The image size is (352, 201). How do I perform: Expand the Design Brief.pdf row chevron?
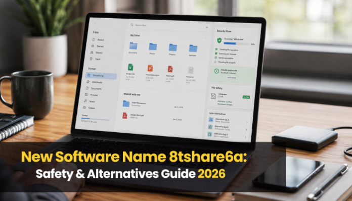pyautogui.click(x=198, y=121)
